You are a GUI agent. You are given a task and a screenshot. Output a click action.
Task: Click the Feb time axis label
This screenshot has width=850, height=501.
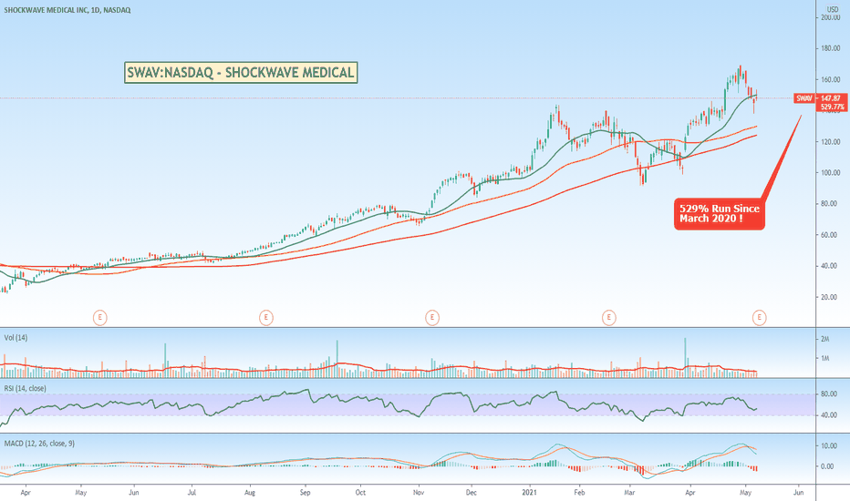pos(579,493)
